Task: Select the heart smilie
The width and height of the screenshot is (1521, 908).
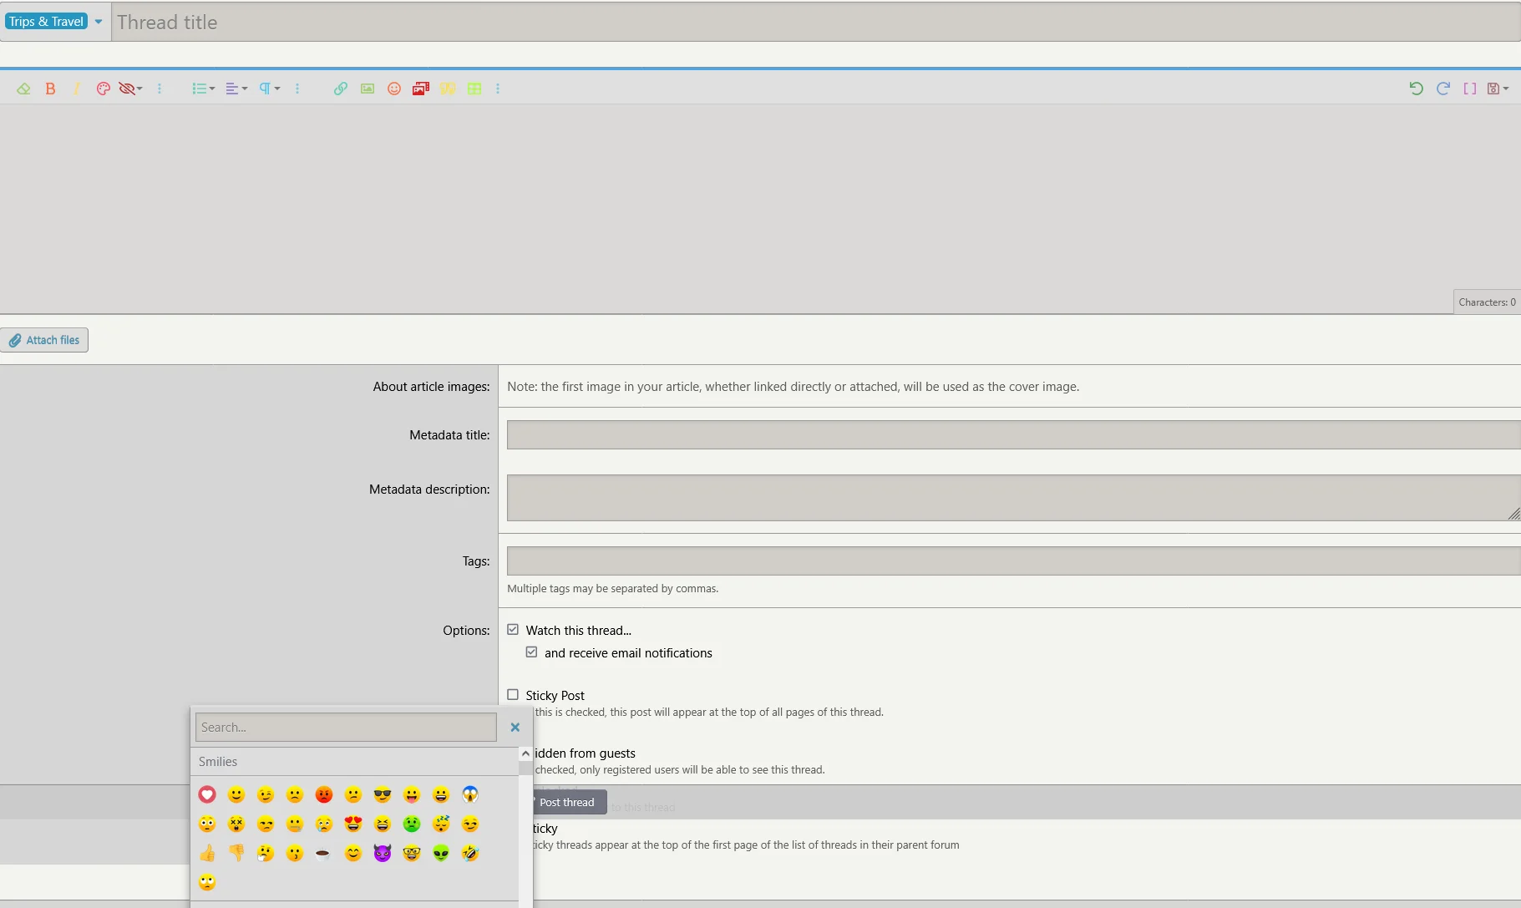Action: point(207,794)
